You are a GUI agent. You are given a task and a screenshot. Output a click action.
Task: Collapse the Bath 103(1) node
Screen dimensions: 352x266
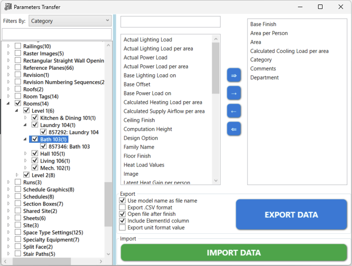click(25, 139)
